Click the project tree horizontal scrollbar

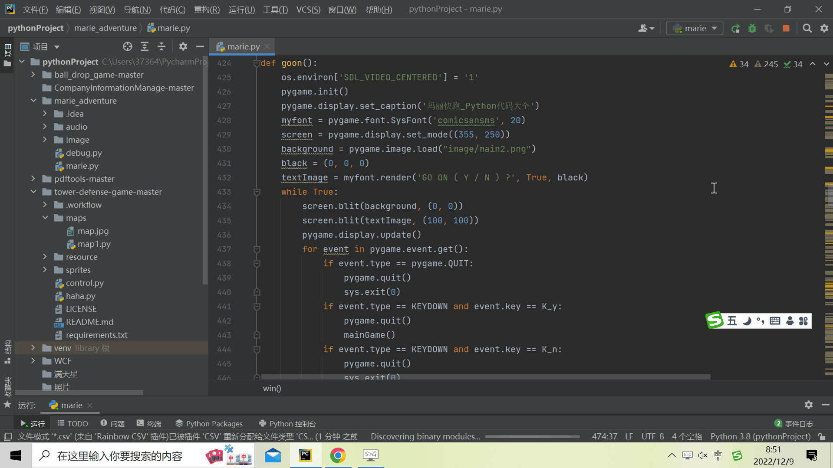pos(79,392)
